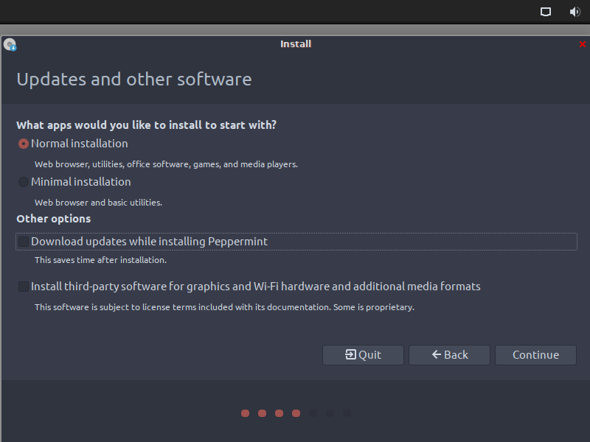Screen dimensions: 590x442
Task: Click the installer disc icon in title bar
Action: pos(10,45)
